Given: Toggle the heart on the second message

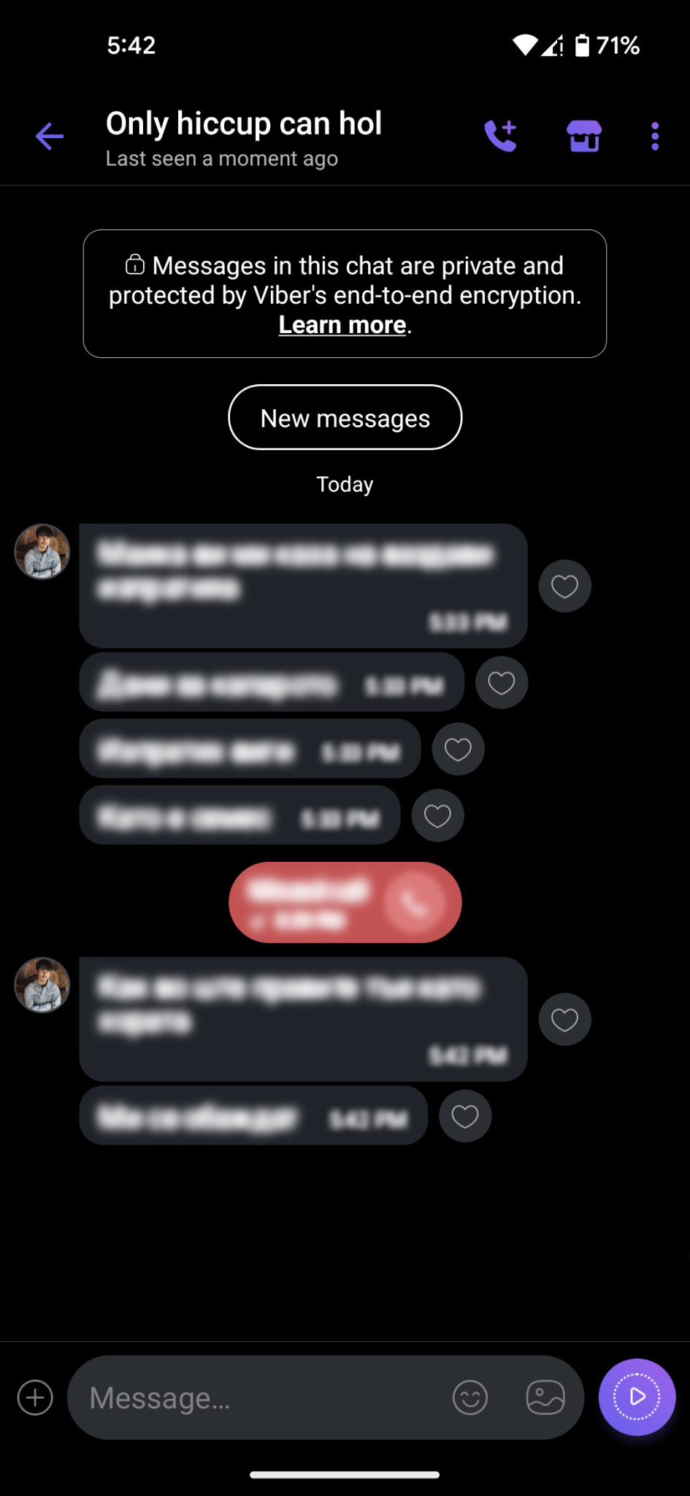Looking at the screenshot, I should 502,683.
